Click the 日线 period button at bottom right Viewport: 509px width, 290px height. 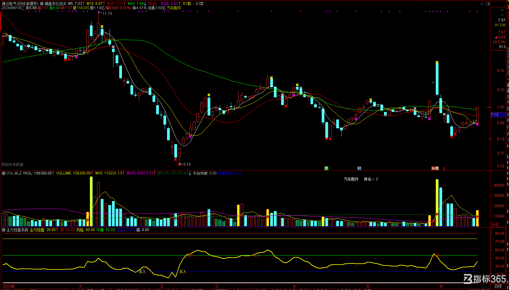(x=498, y=286)
